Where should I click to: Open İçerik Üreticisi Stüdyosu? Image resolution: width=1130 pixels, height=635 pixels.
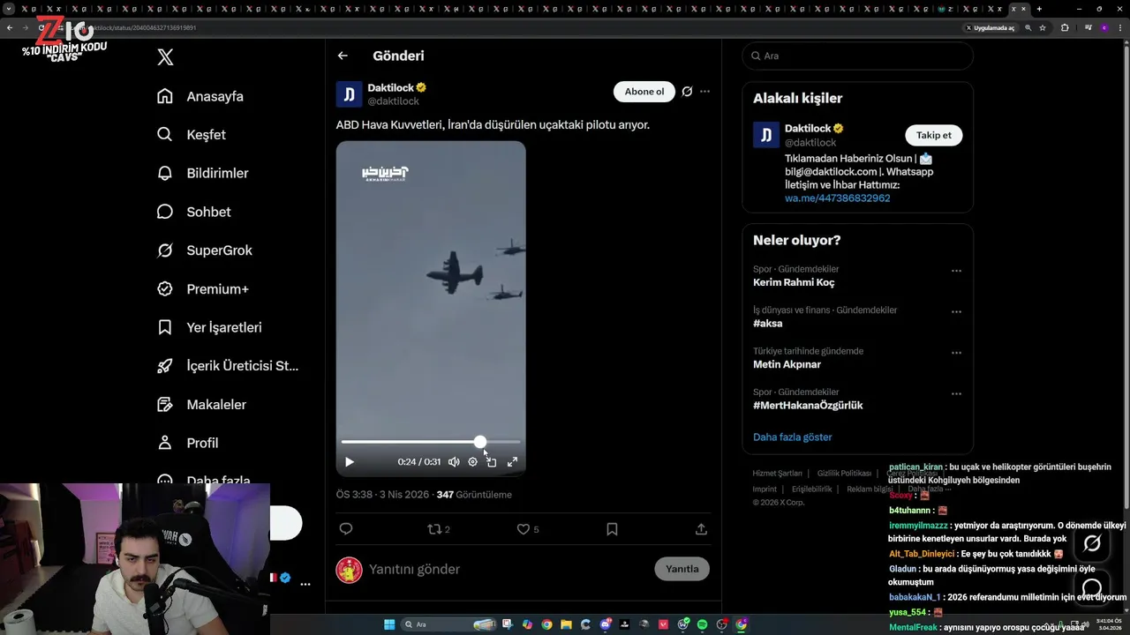tap(228, 366)
